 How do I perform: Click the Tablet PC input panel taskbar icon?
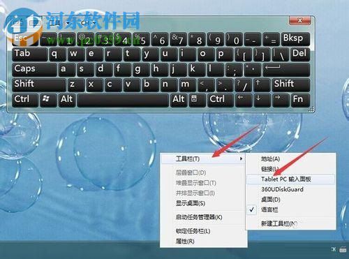(x=343, y=250)
